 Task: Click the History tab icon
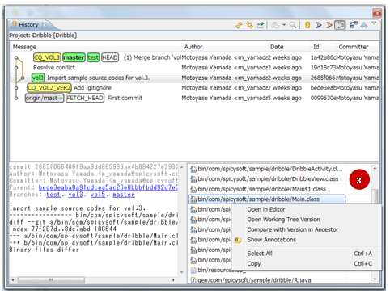(x=14, y=25)
